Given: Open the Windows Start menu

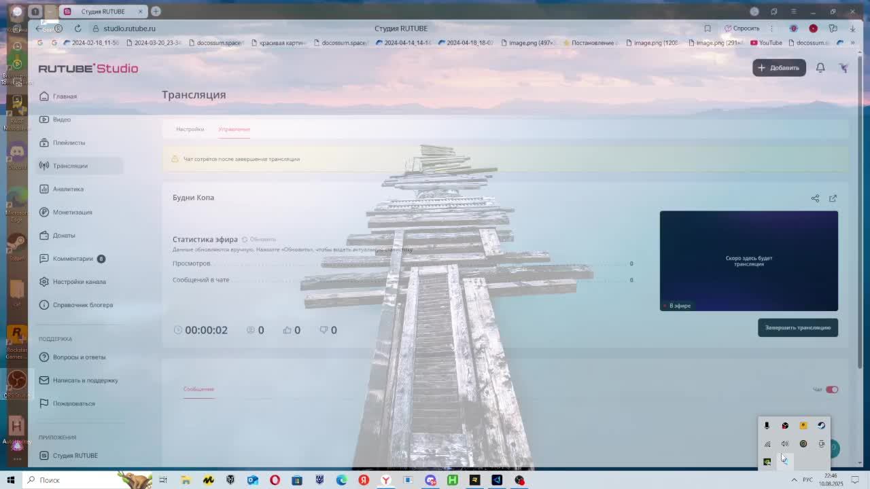Looking at the screenshot, I should coord(11,480).
